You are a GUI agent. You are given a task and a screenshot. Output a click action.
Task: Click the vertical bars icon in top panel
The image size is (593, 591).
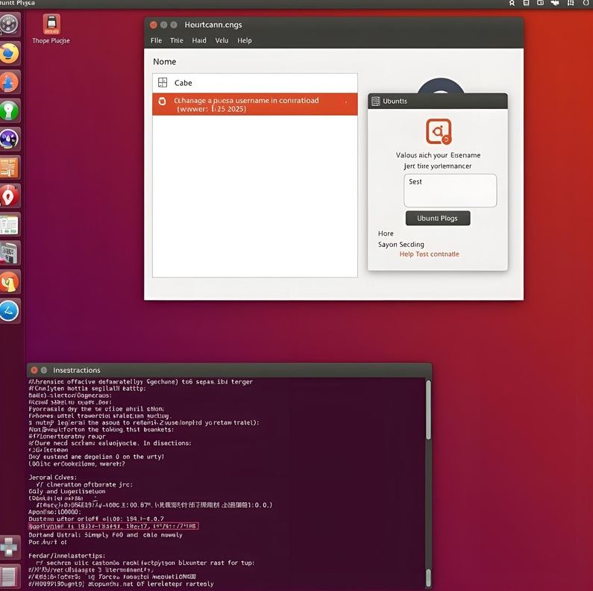(571, 3)
